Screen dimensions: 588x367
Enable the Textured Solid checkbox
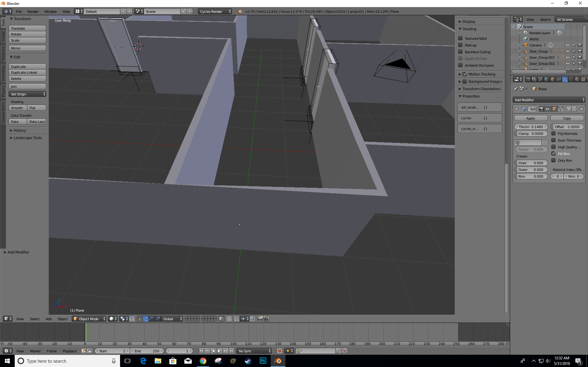[460, 38]
